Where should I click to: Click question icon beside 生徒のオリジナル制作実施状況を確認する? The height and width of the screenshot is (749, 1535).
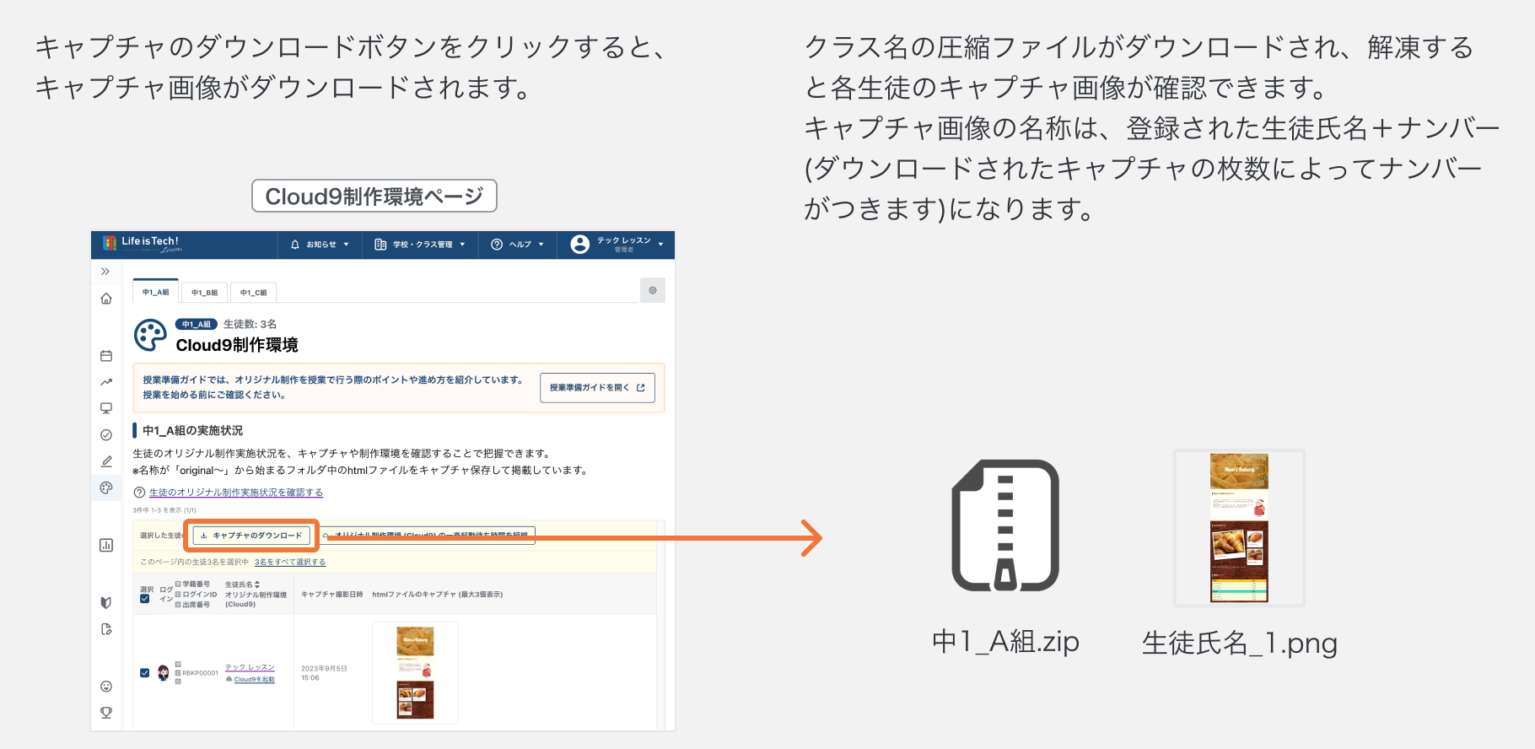coord(140,493)
